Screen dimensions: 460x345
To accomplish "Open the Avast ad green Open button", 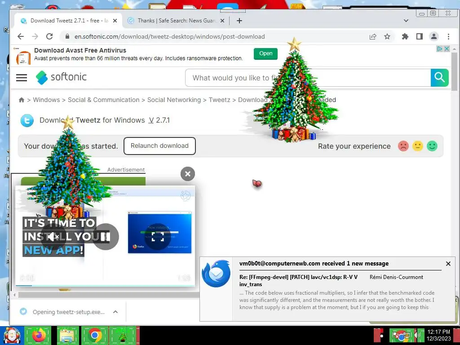I will tap(265, 54).
